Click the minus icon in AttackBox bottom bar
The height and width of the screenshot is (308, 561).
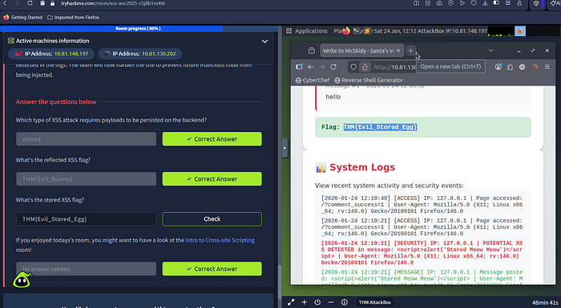coord(331,302)
